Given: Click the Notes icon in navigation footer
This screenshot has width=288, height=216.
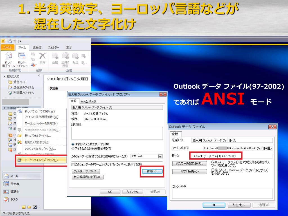Looking at the screenshot, I should (24, 207).
